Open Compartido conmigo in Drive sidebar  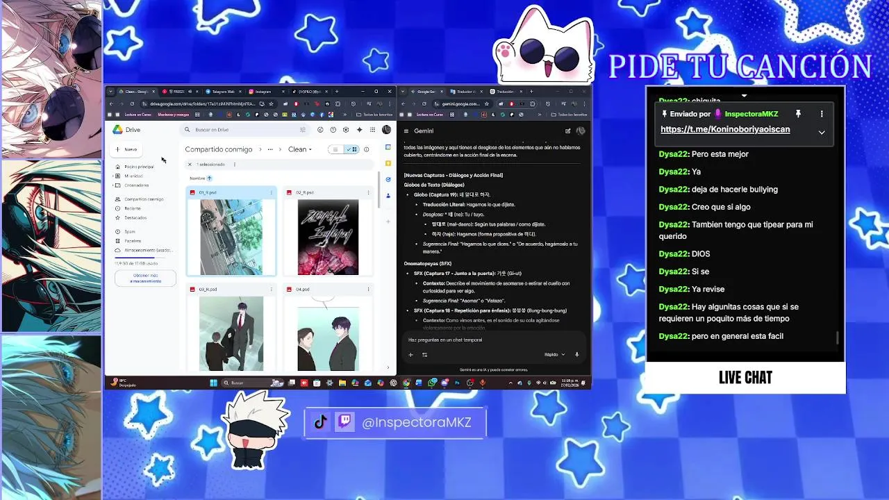143,199
